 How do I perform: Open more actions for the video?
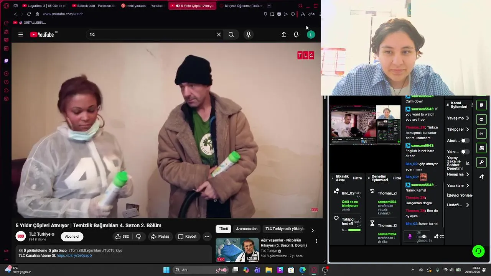pos(207,237)
